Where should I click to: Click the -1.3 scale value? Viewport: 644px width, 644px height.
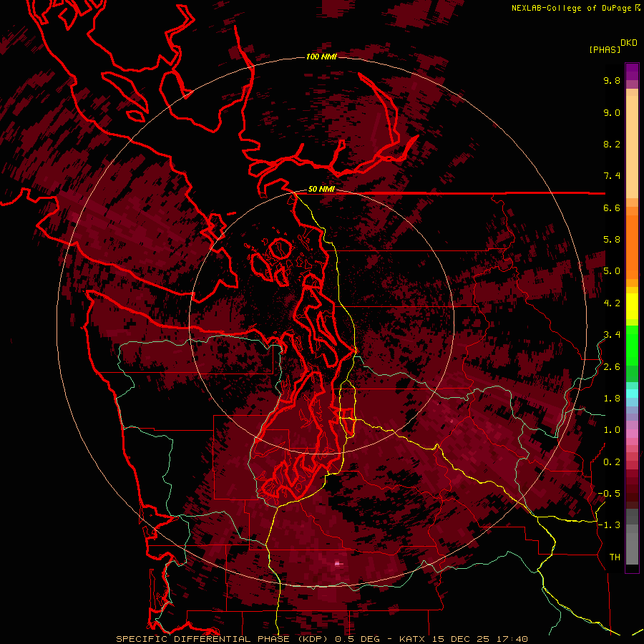point(609,526)
